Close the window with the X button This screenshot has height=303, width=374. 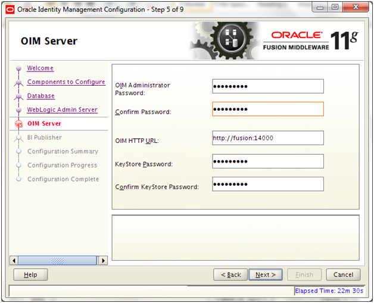(356, 7)
